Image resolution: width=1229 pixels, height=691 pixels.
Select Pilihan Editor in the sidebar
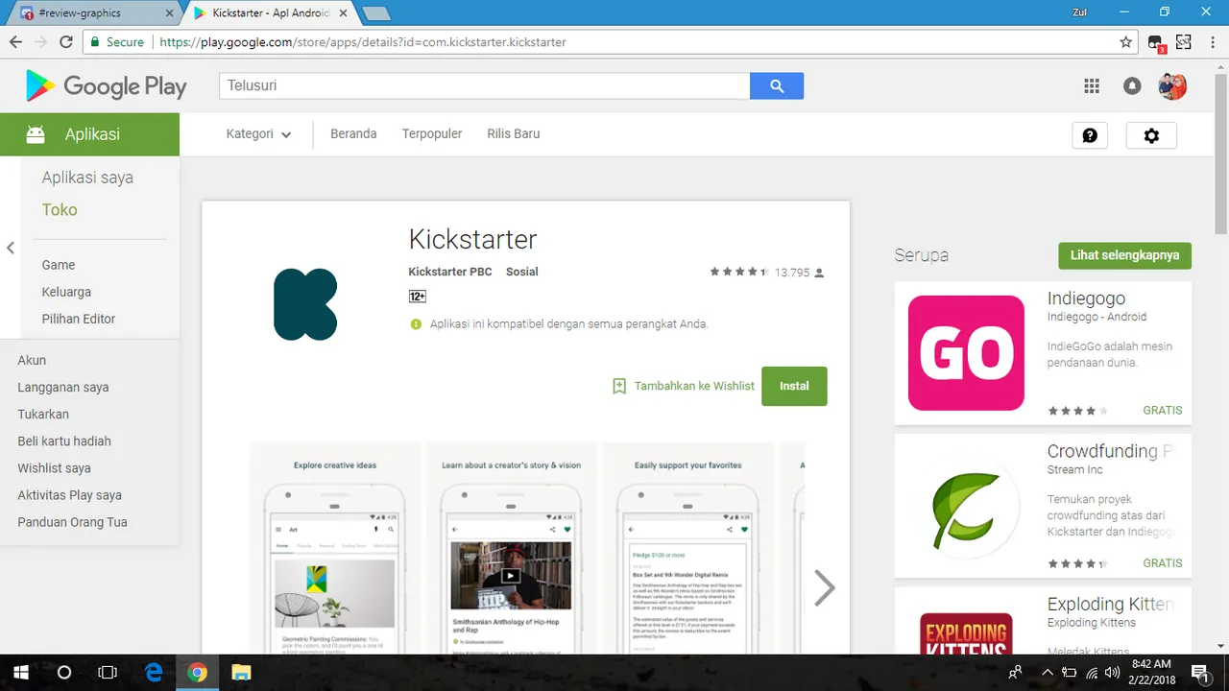tap(79, 319)
